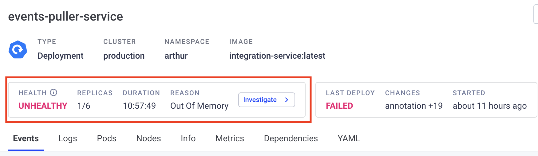Screen dimensions: 538x156
Task: Click the Out Of Memory reason text
Action: (x=199, y=106)
